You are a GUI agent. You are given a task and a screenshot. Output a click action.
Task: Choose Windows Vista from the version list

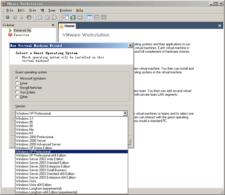pyautogui.click(x=72, y=181)
